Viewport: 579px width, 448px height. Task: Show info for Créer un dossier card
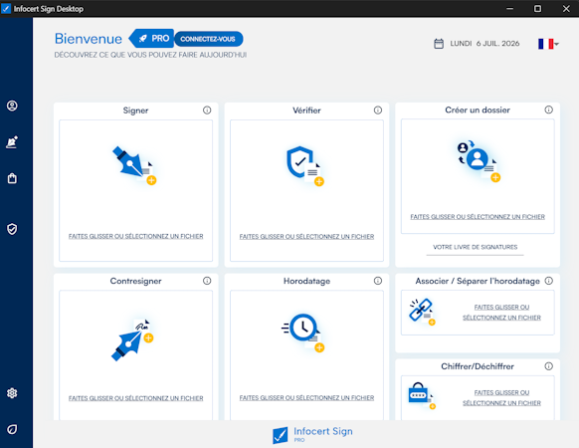pos(549,110)
